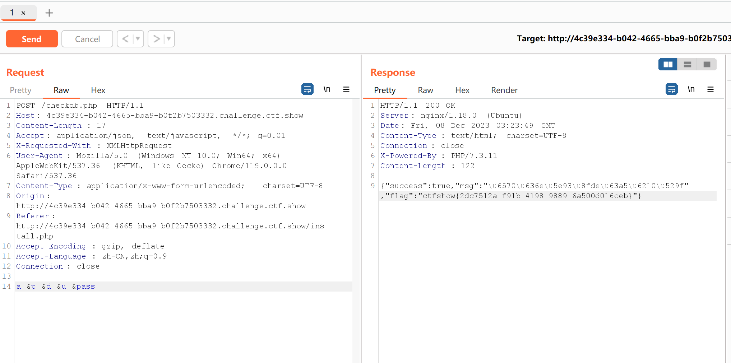Click the Content-Length: 17 header
Screen dimensions: 731x363
(61, 126)
